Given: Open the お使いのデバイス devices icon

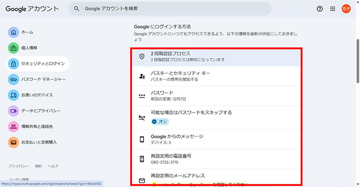Looking at the screenshot, I should click(x=13, y=95).
